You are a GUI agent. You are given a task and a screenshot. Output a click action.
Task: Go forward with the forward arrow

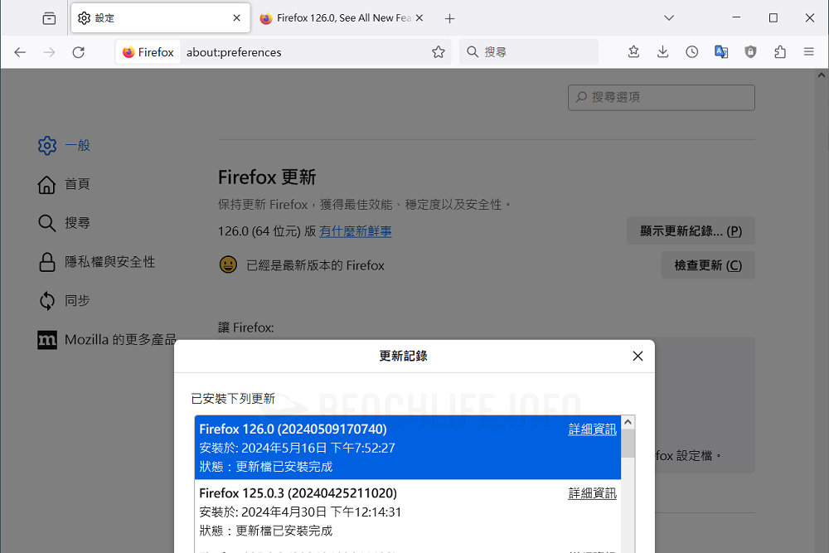(x=49, y=51)
